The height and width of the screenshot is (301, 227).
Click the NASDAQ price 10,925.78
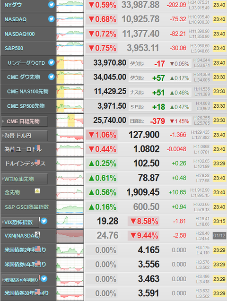coord(140,19)
